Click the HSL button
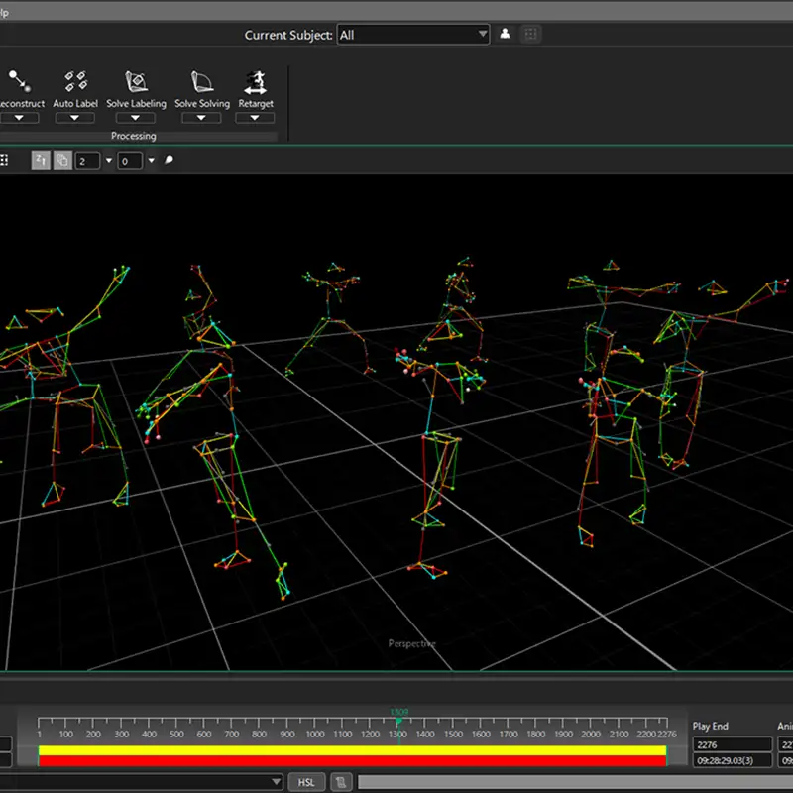 click(x=306, y=782)
